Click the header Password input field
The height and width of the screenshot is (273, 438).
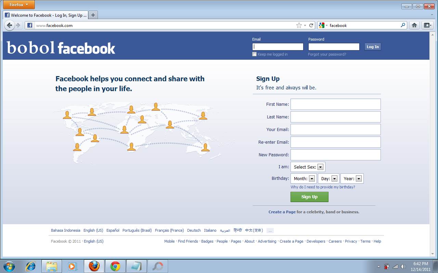(x=334, y=47)
